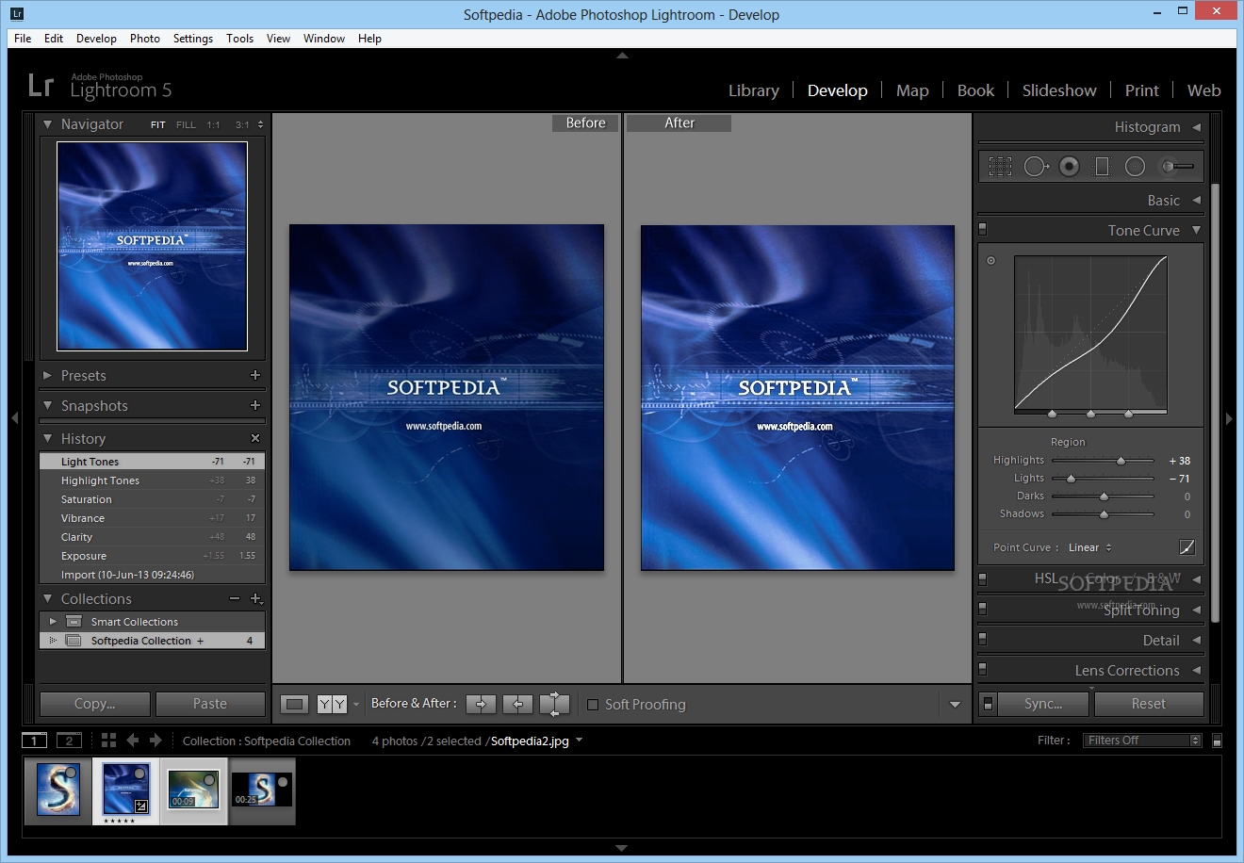
Task: Collapse the Collections panel
Action: pyautogui.click(x=47, y=598)
